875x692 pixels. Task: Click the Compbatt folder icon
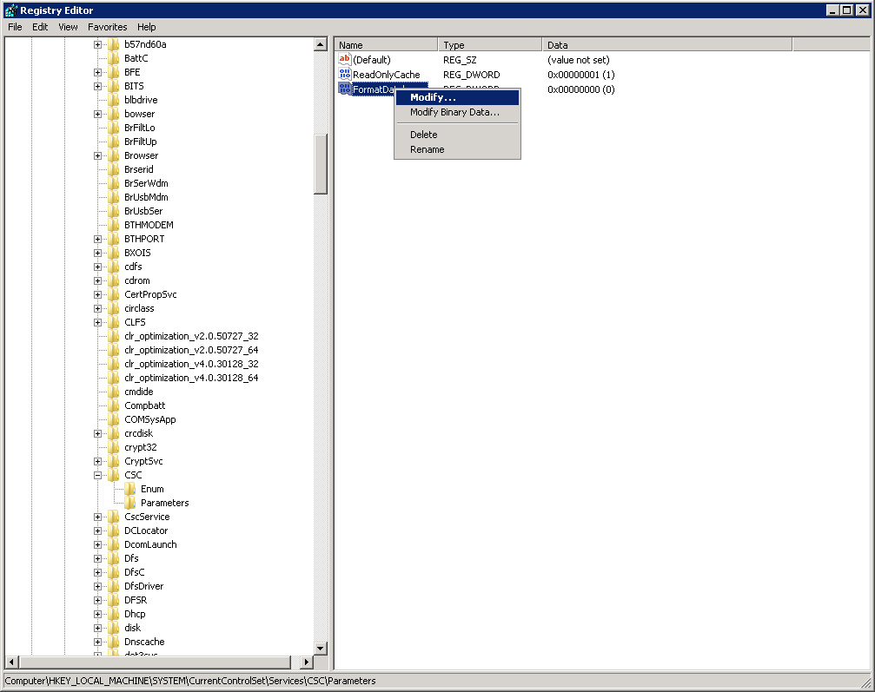pyautogui.click(x=113, y=405)
